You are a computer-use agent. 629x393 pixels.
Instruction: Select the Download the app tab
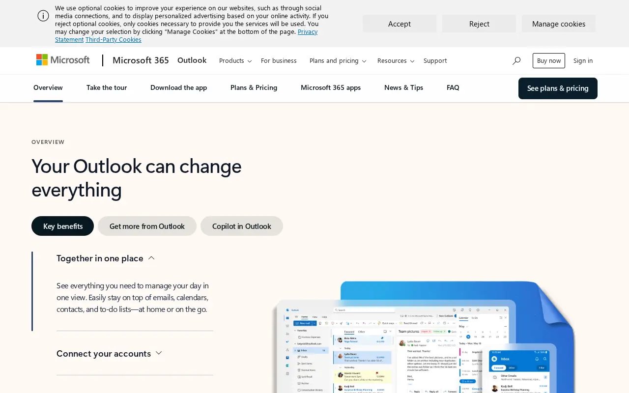178,87
